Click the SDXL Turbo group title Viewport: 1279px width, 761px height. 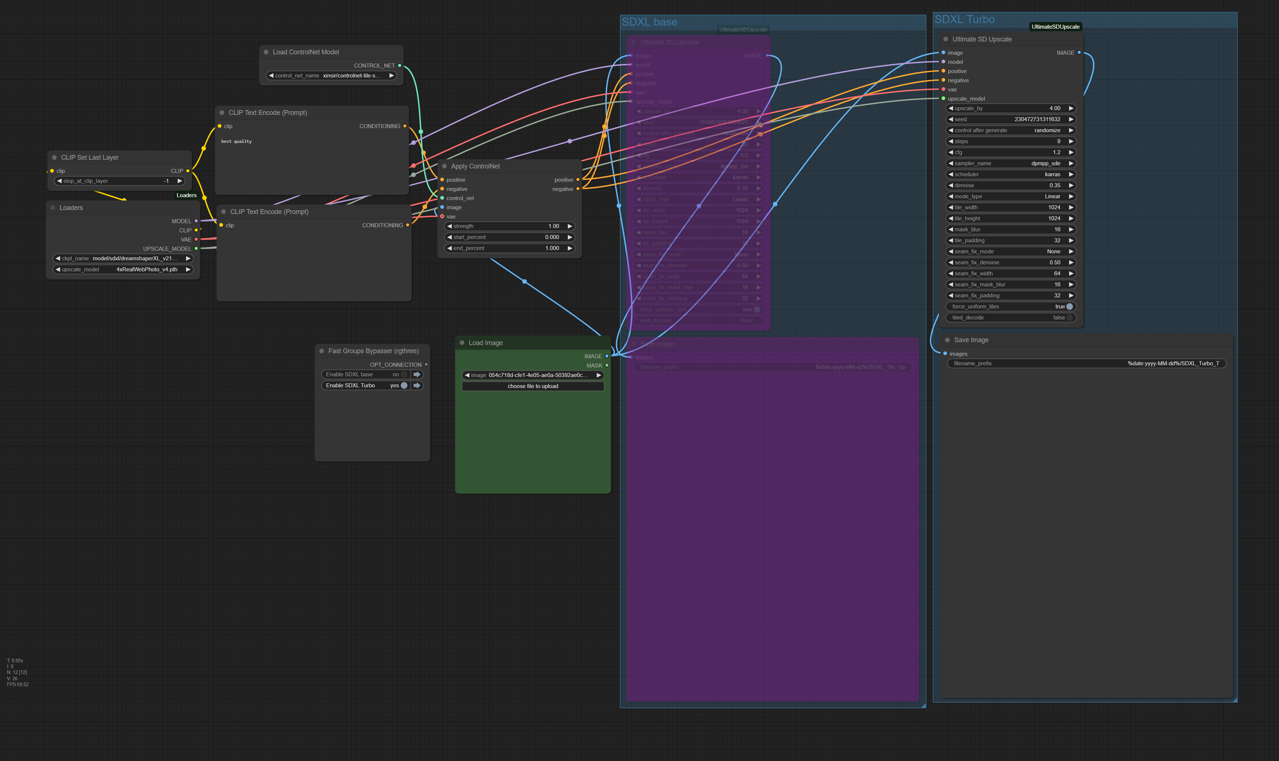(x=964, y=19)
